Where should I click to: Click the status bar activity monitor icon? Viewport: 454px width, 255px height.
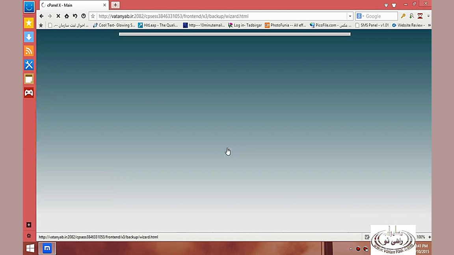point(367,237)
